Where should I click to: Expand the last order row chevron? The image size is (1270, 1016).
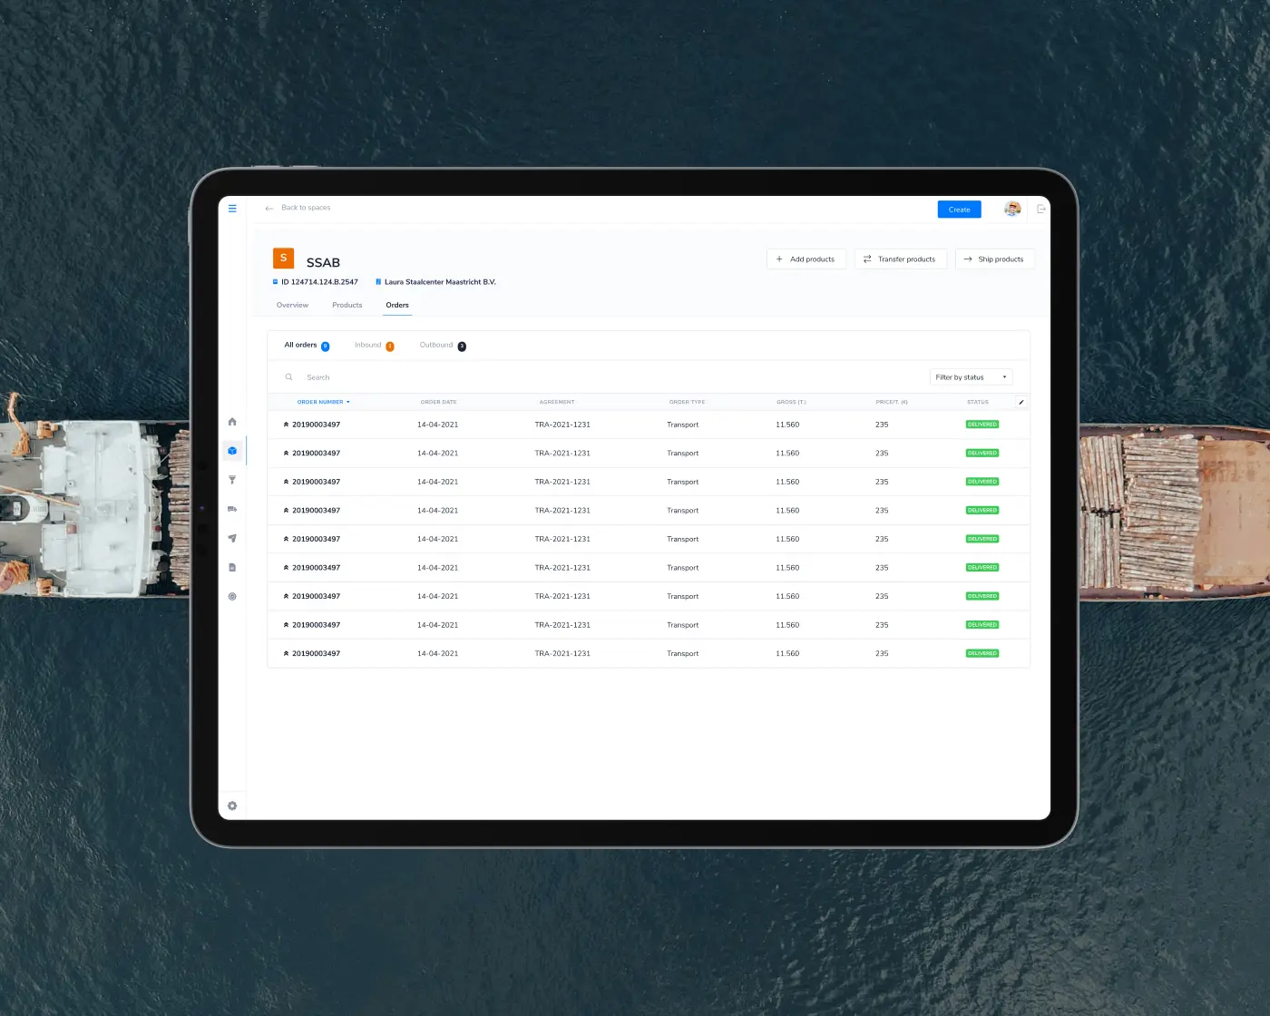[x=286, y=653]
